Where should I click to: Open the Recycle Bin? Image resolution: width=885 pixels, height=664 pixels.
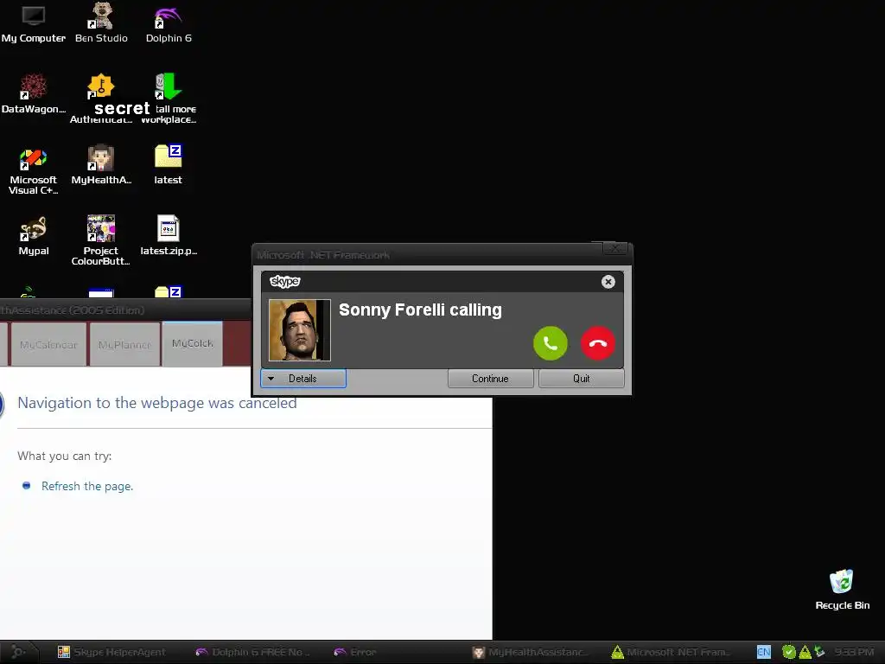842,590
